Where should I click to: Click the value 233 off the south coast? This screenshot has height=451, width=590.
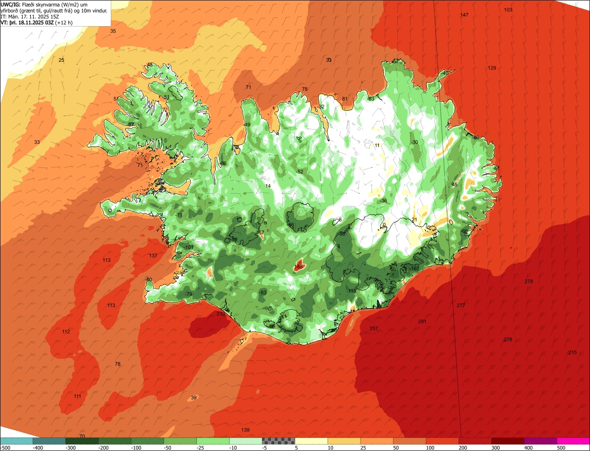[x=221, y=314]
